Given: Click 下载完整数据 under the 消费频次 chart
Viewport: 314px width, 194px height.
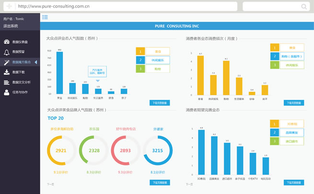Looking at the screenshot, I should coord(294,103).
